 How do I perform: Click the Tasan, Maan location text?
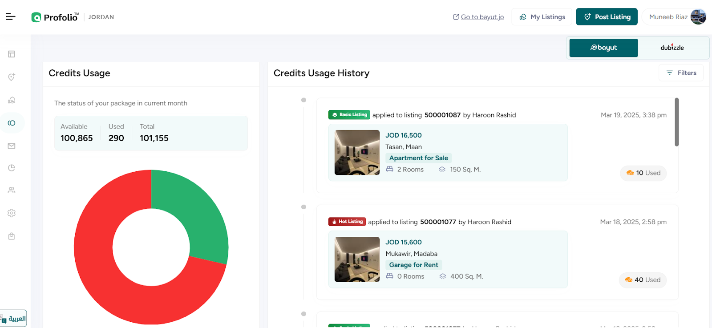(x=404, y=147)
